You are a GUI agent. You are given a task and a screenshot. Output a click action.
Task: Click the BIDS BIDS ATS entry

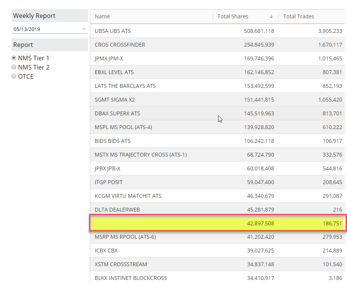tap(112, 141)
